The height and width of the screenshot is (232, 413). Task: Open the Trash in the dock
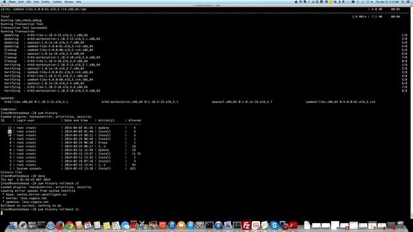pos(400,226)
